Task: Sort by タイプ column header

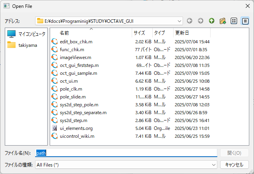Action: point(163,33)
